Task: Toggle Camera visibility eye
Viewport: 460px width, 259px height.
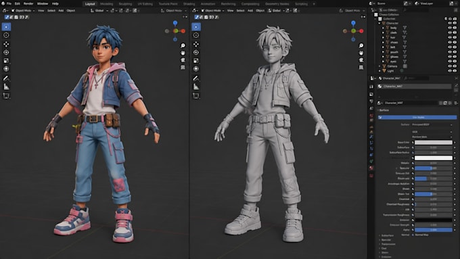Action: click(x=449, y=66)
